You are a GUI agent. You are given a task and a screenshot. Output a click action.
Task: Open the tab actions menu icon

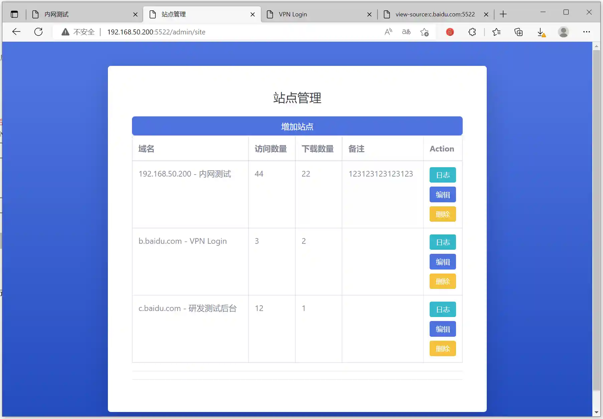(14, 14)
